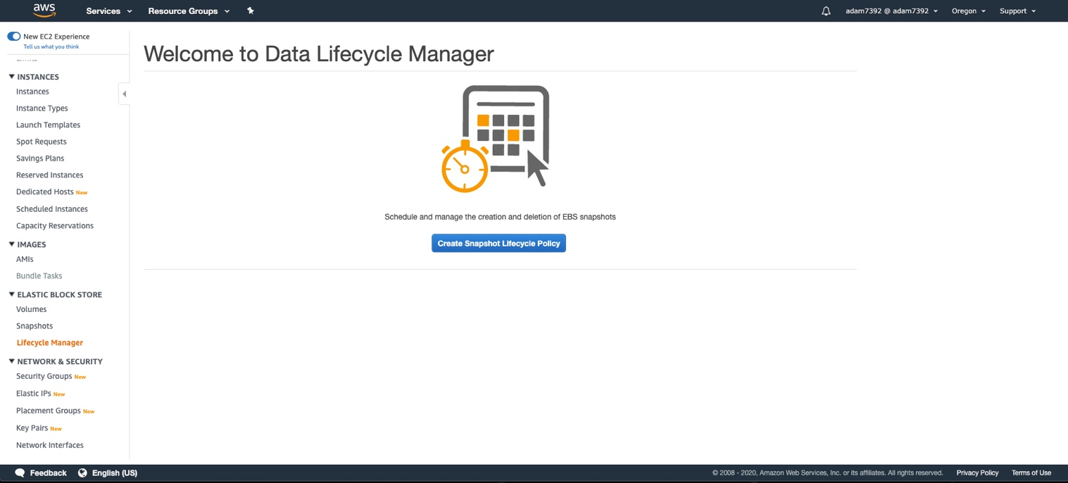Open the Oregon region dropdown
Viewport: 1068px width, 483px height.
(967, 11)
